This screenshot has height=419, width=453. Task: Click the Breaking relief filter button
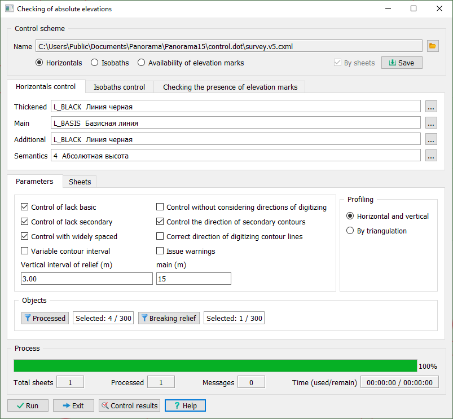tap(168, 318)
